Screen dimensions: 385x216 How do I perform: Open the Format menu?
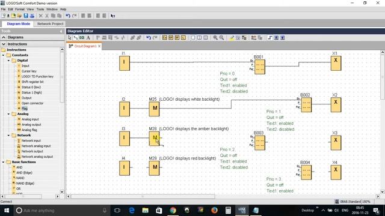click(x=20, y=10)
